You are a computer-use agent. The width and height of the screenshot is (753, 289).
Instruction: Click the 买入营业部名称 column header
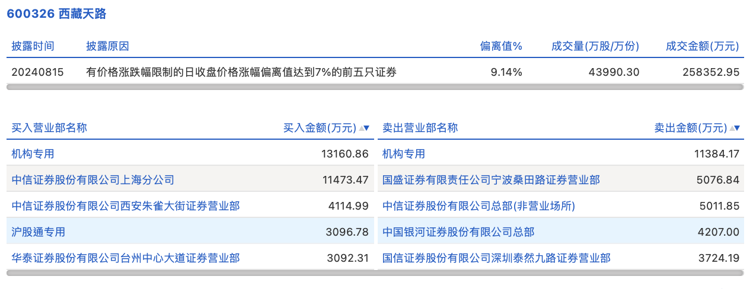point(49,128)
